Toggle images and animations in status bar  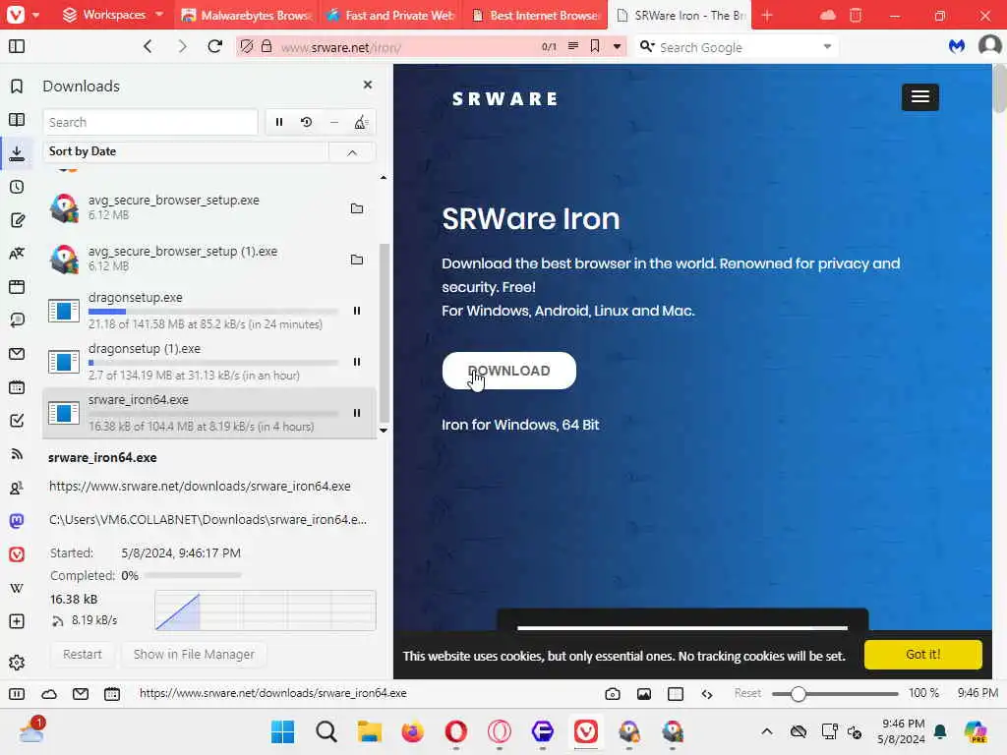(x=644, y=693)
